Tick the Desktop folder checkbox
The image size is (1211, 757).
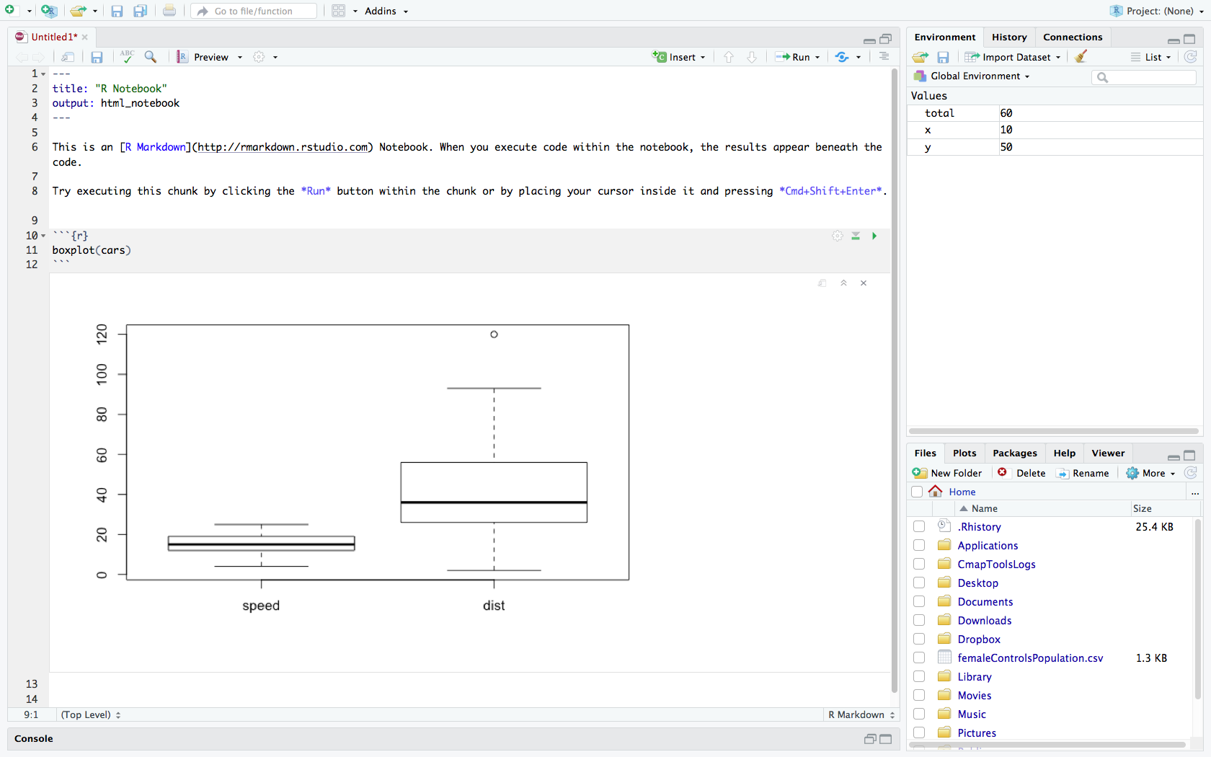[919, 583]
